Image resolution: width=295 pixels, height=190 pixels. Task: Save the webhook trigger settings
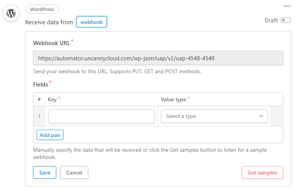[44, 172]
